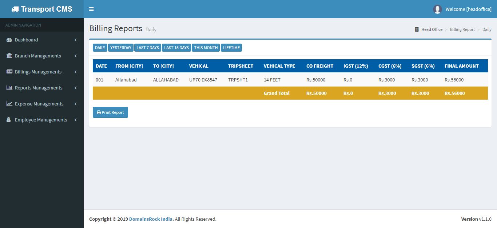Open the Branch Managements menu item
Image resolution: width=497 pixels, height=228 pixels.
point(42,56)
